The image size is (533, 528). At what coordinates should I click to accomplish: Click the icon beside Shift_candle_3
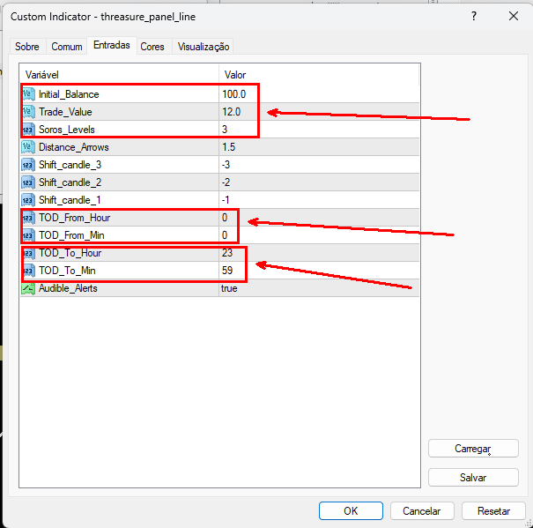(28, 165)
